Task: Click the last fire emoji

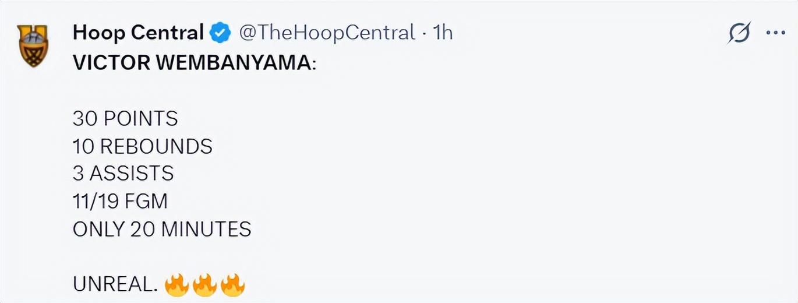Action: coord(232,285)
